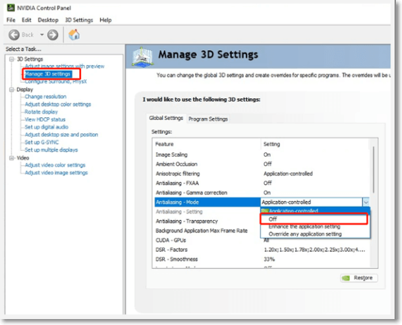Screen dimensions: 402x325
Task: Open Set up G-SYNC
Action: (x=42, y=142)
